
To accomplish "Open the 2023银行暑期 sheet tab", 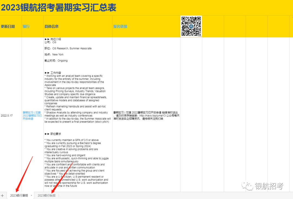I will coord(19,195).
